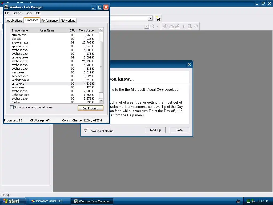Open the View menu in Task Manager
The image size is (273, 205).
point(29,13)
